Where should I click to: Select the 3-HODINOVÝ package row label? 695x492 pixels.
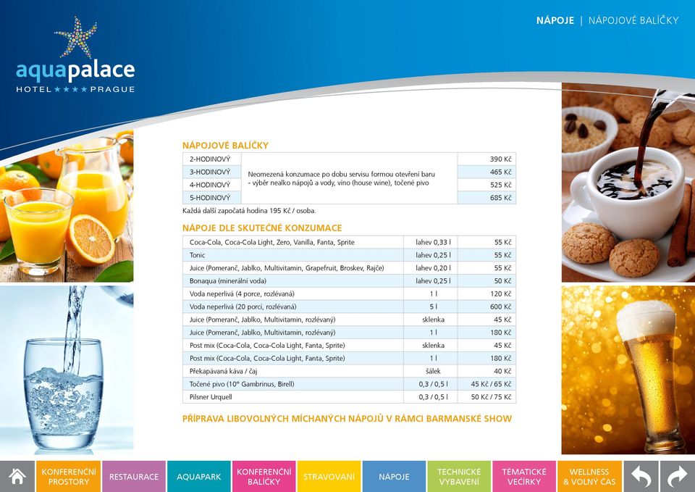coord(212,172)
